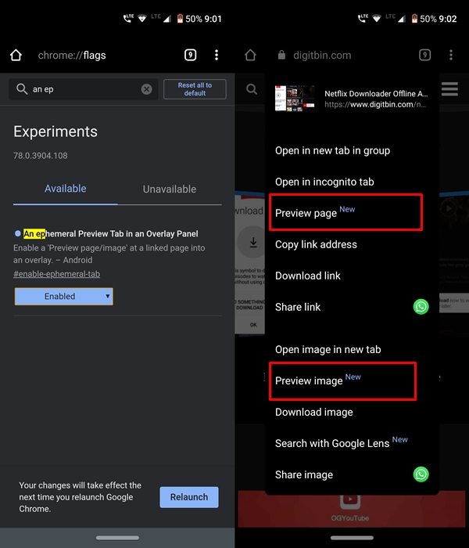Screen dimensions: 469x548
Task: Clear the flags search text with X icon
Action: 146,89
